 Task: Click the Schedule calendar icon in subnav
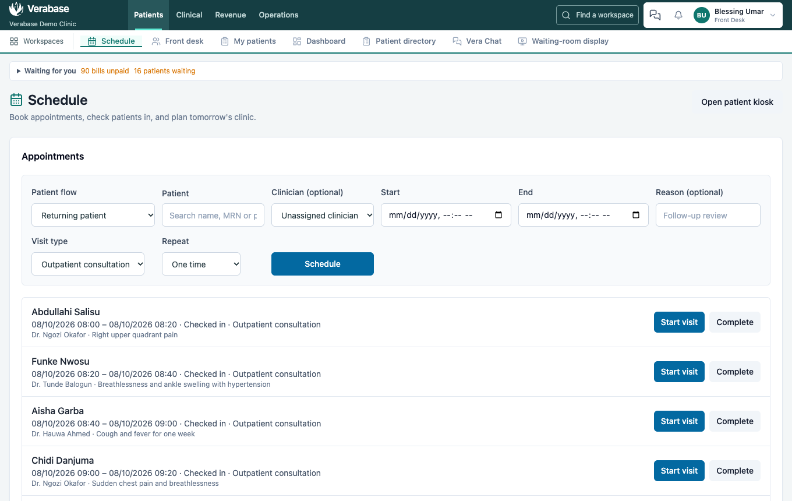point(92,41)
